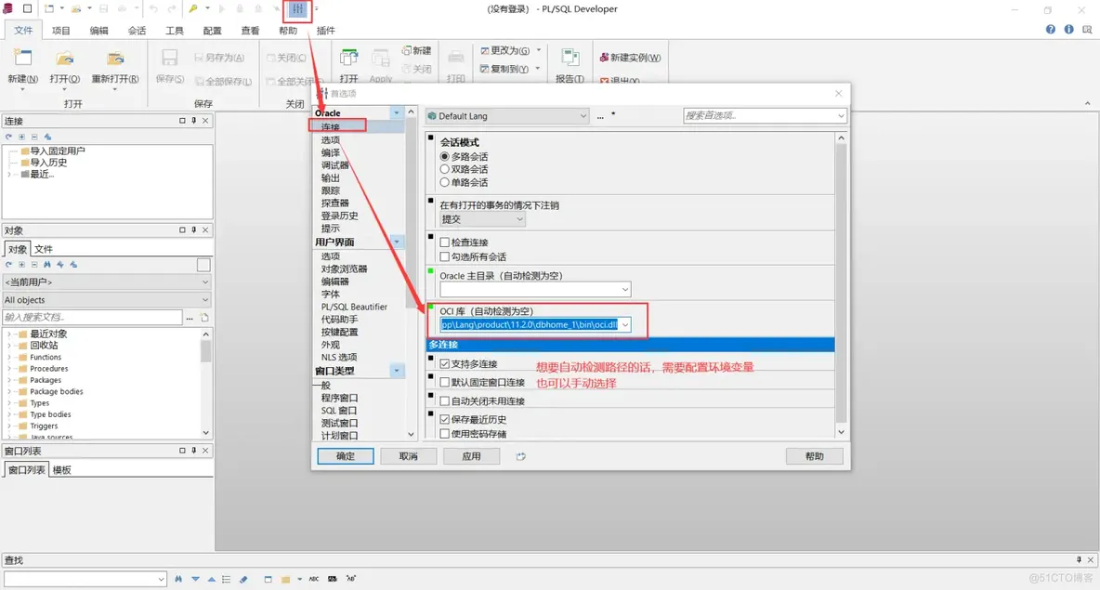This screenshot has width=1100, height=590.
Task: Open the 工具 menu tab
Action: pyautogui.click(x=175, y=30)
